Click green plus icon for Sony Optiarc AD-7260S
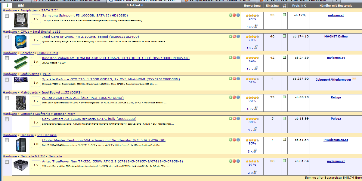Image resolution: width=362 pixels, height=181 pixels. 231,118
